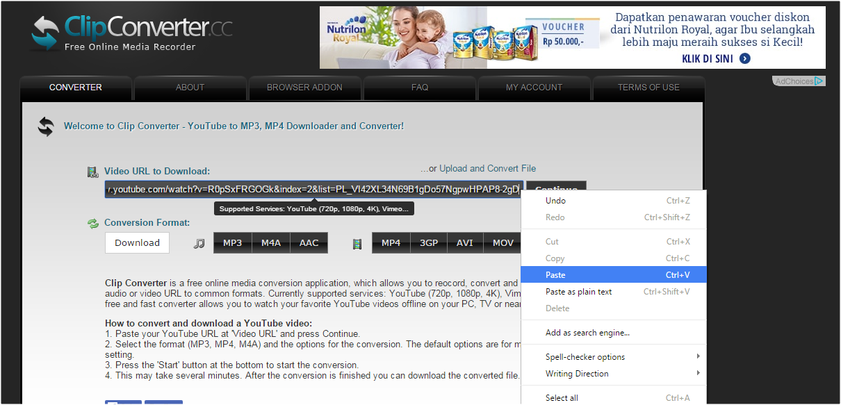Click the greyed Delete menu entry
This screenshot has width=841, height=405.
(x=614, y=308)
